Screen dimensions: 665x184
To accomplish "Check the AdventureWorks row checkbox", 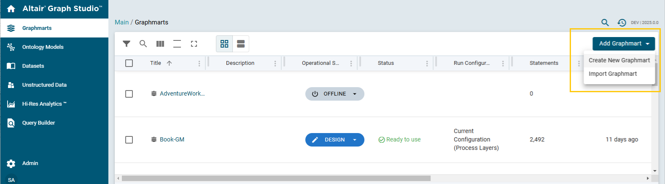I will [x=129, y=94].
